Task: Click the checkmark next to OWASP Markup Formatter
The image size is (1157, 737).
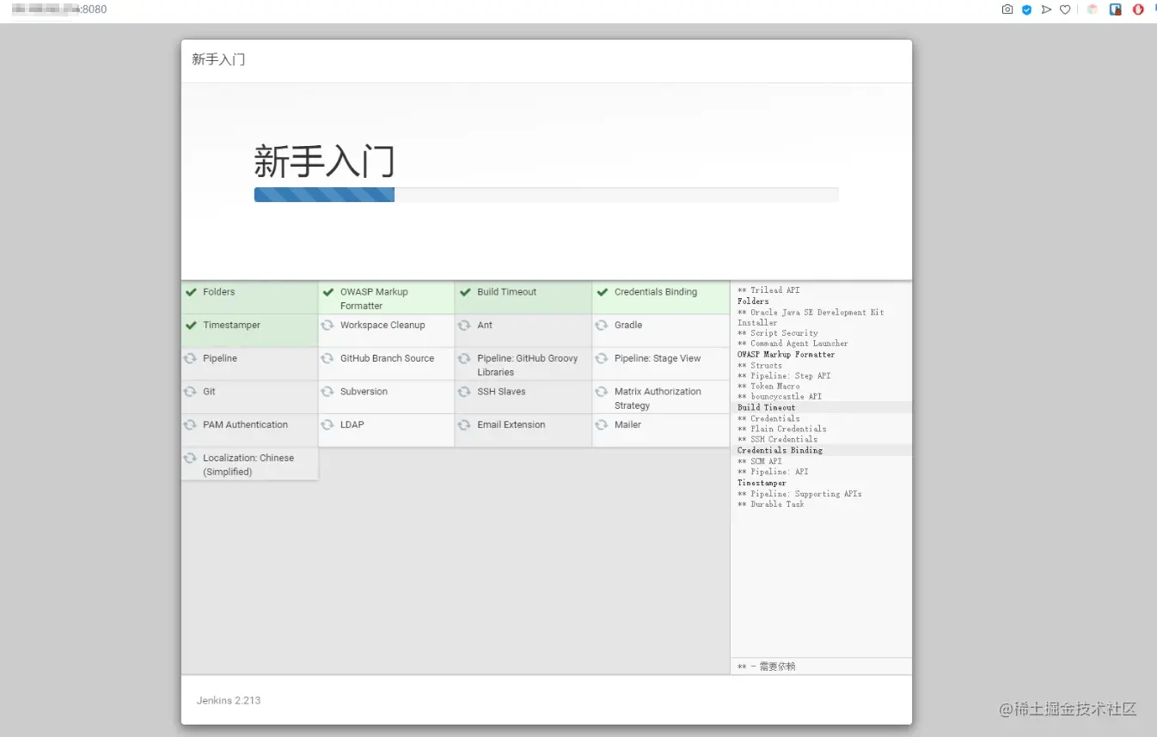Action: [x=328, y=292]
